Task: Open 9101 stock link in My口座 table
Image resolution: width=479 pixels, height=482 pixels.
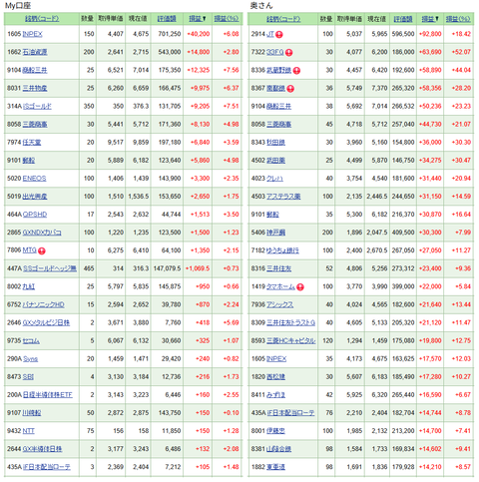Action: point(29,161)
